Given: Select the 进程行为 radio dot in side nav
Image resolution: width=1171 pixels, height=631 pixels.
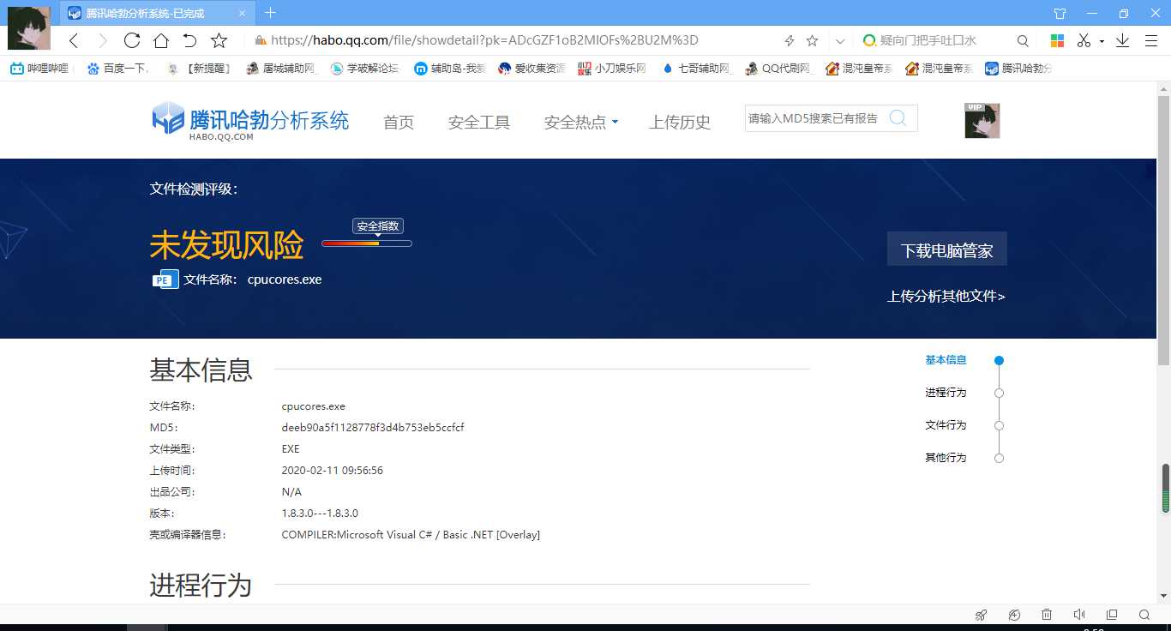Looking at the screenshot, I should click(x=999, y=393).
